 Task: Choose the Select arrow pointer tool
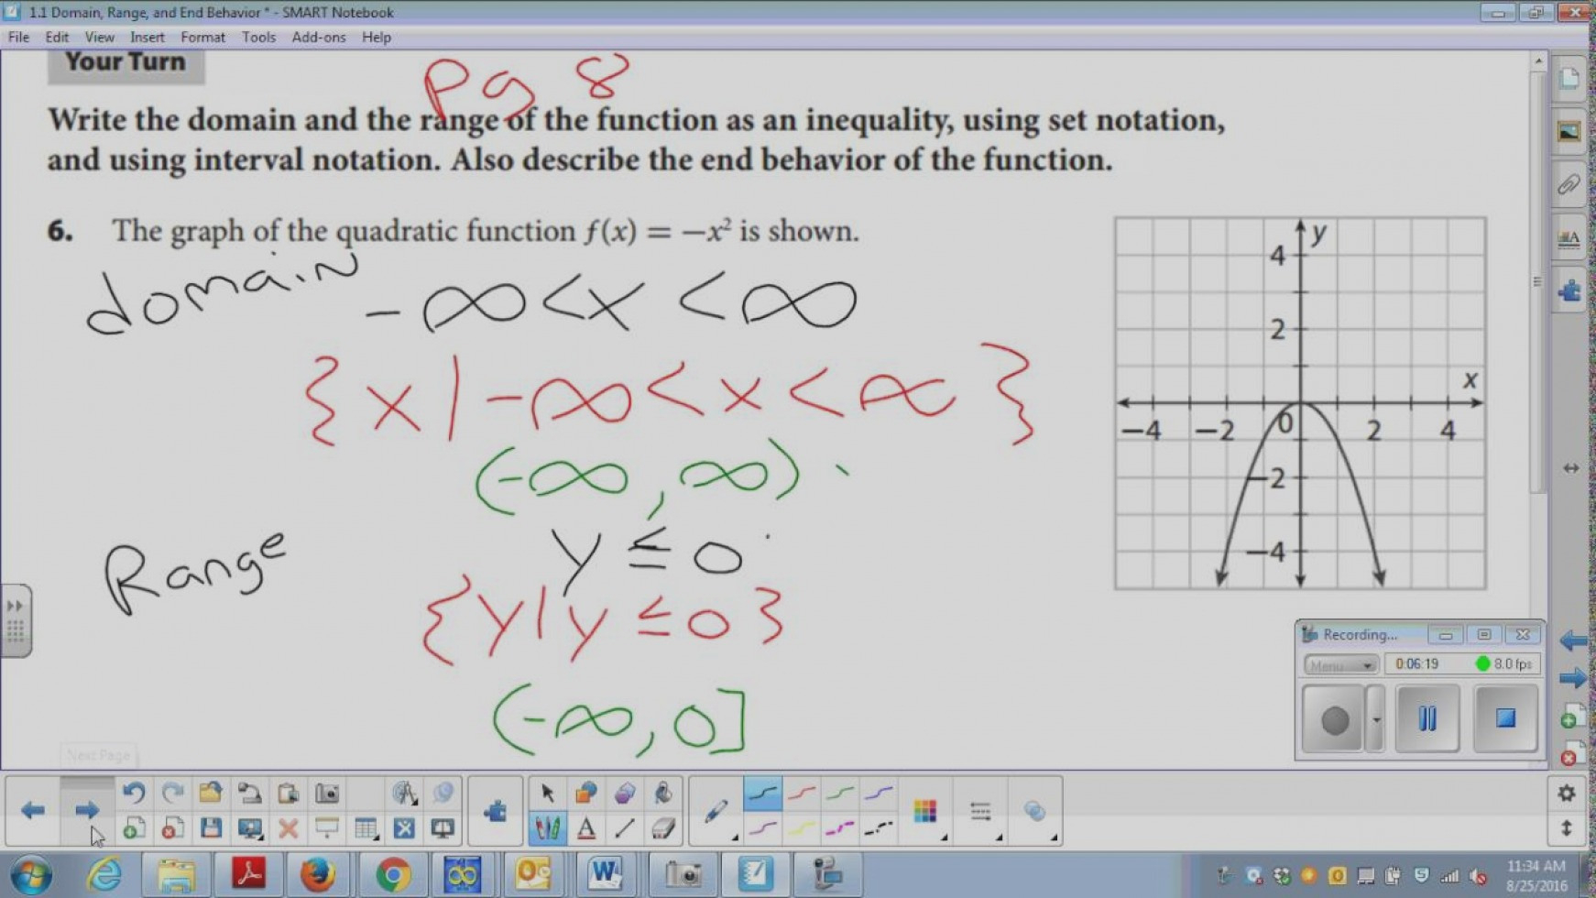(548, 793)
